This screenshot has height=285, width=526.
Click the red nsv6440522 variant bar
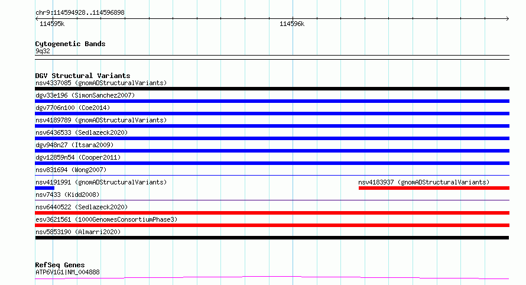point(272,213)
